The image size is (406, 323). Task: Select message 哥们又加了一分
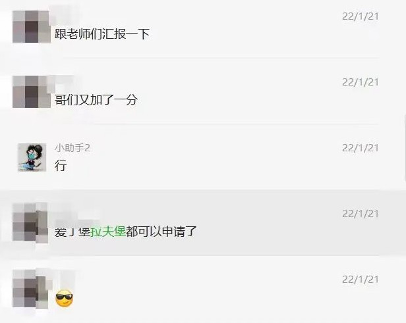click(x=96, y=100)
